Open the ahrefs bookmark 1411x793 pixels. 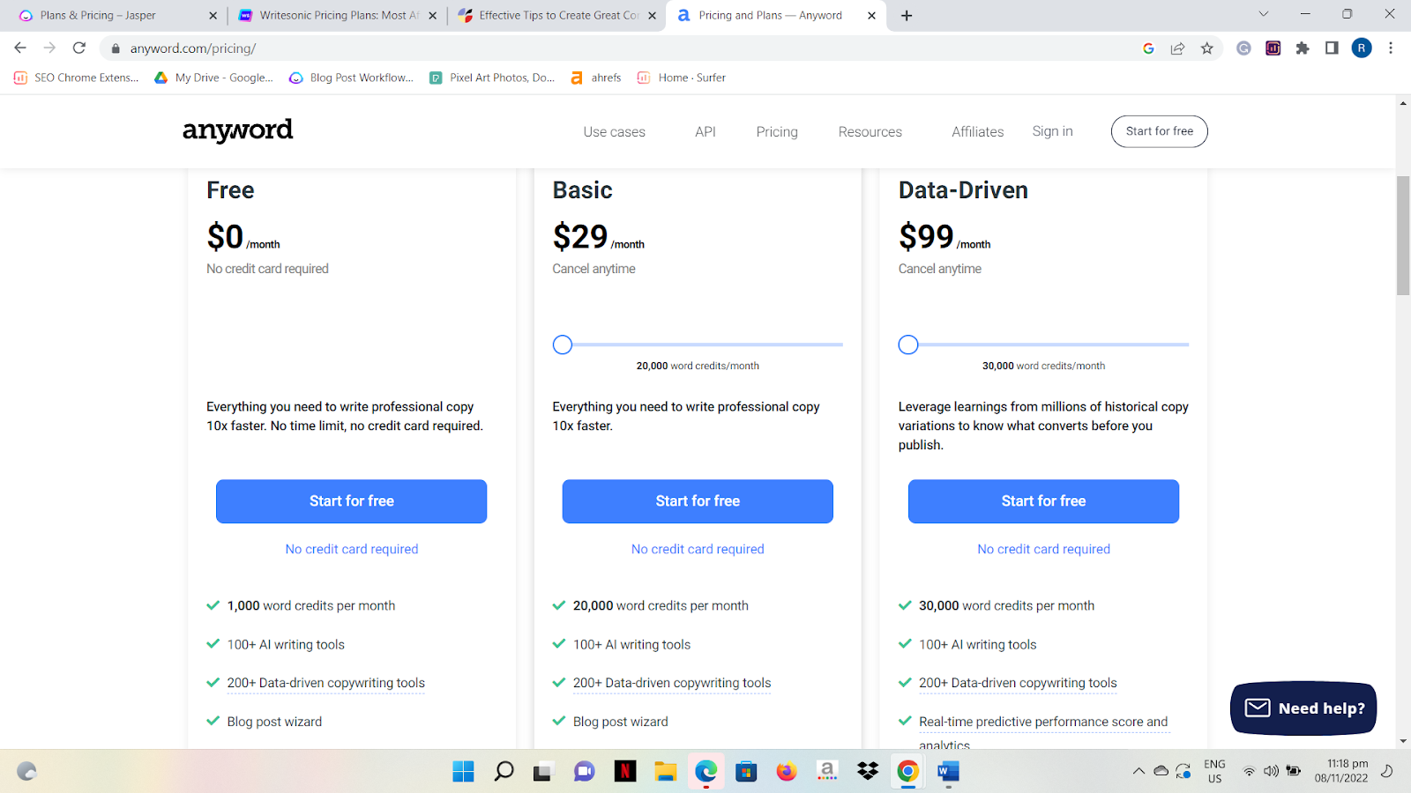596,78
